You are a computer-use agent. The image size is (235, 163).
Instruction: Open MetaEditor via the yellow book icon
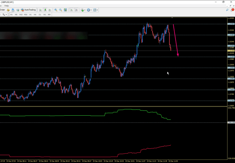[x=8, y=10]
